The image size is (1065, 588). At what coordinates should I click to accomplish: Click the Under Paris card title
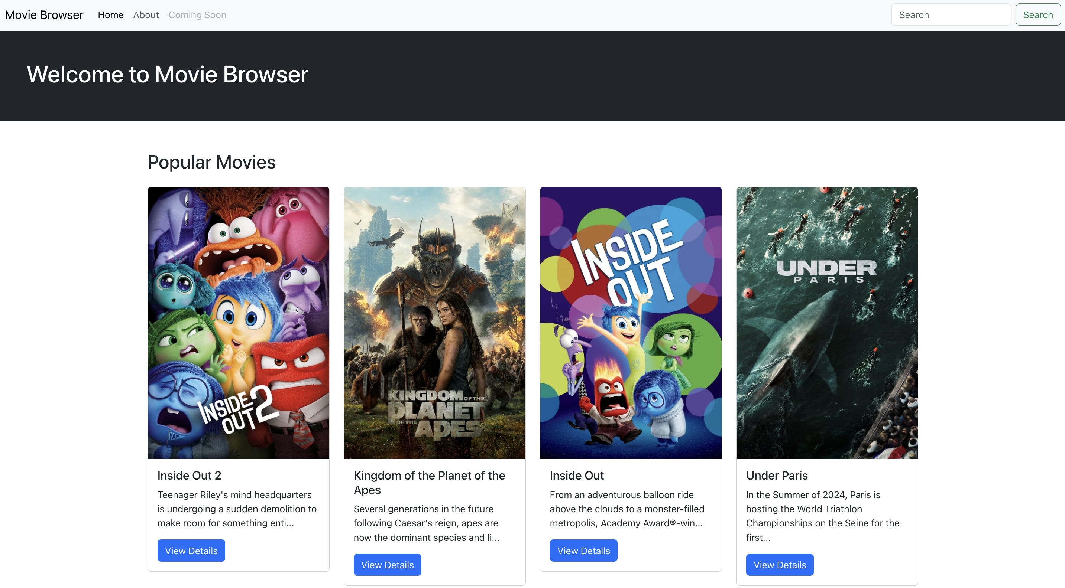coord(777,475)
